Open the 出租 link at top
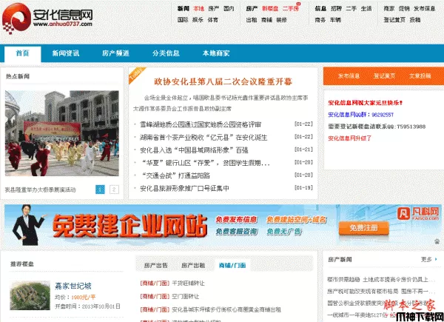The image size is (444, 322). pos(252,20)
